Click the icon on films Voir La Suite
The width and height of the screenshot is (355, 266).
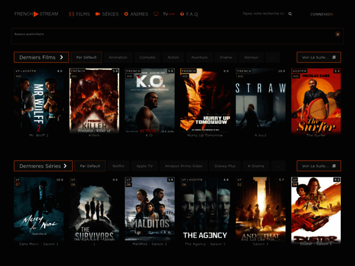coord(334,57)
